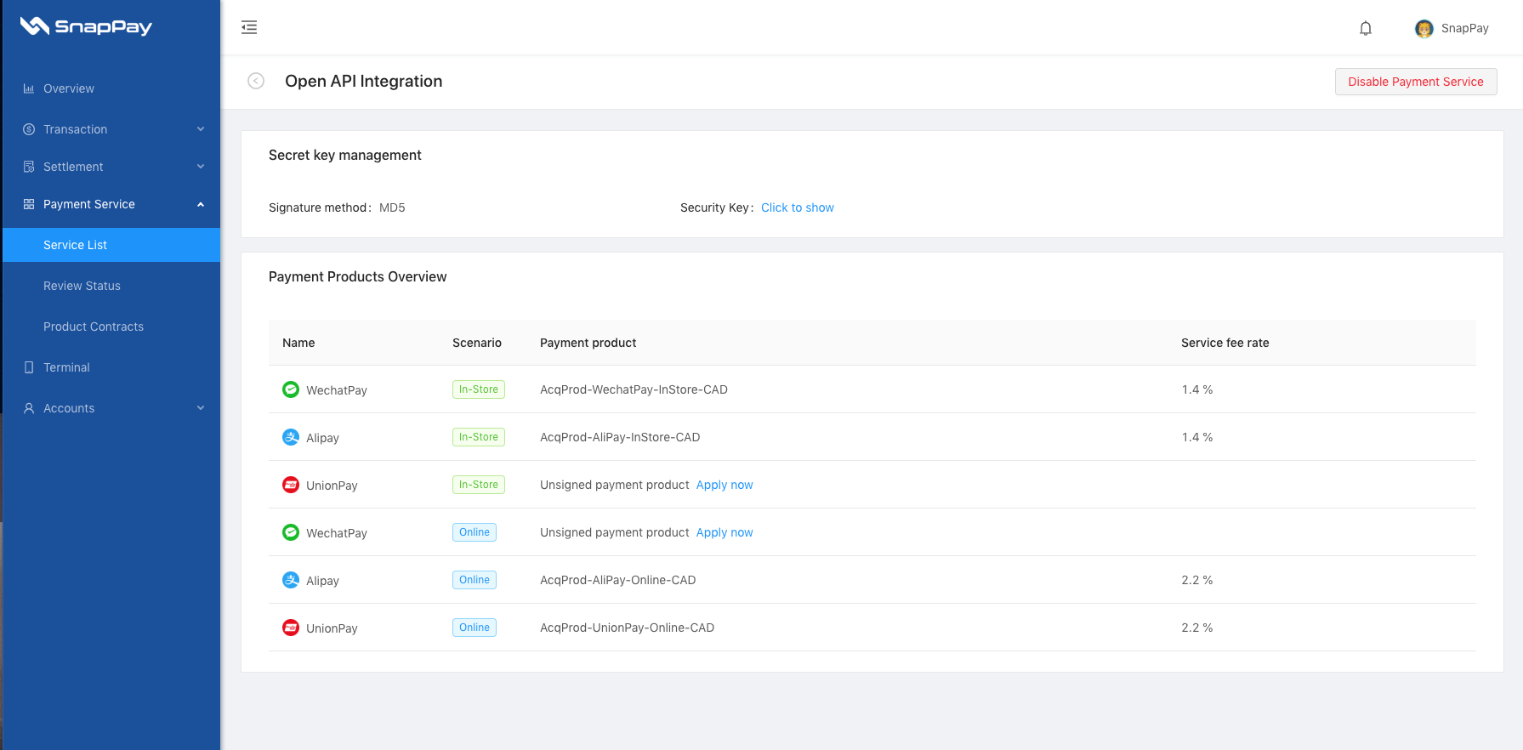Select AcqProd-AliPay-InStore-CAD text
This screenshot has width=1523, height=750.
[x=620, y=437]
